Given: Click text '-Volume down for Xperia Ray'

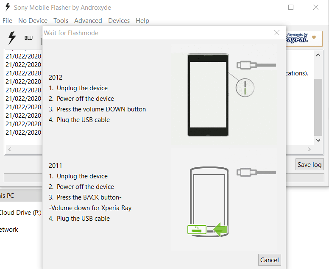Looking at the screenshot, I should click(90, 208).
